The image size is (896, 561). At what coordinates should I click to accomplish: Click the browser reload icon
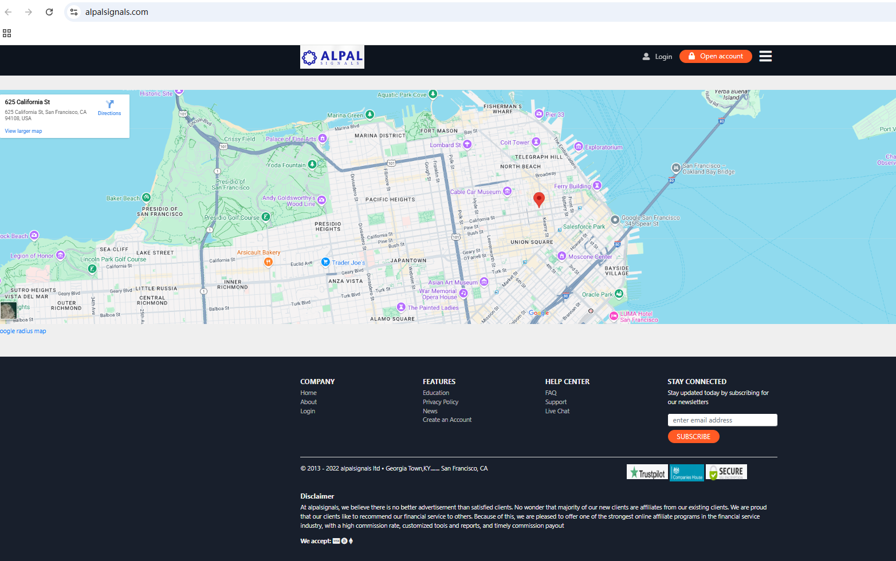pos(49,12)
